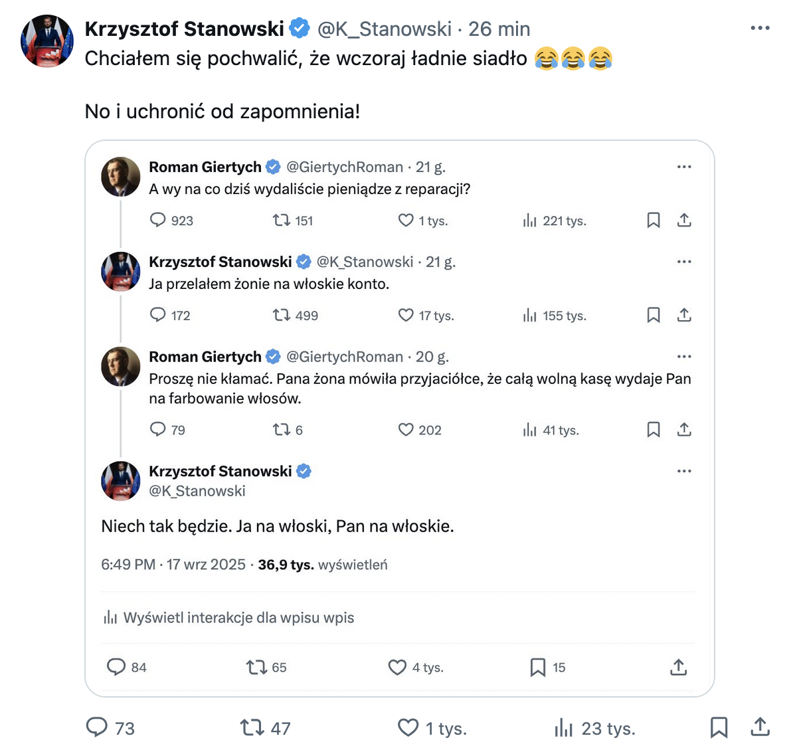This screenshot has height=756, width=793.
Task: Reply to the main Stanowski post
Action: pos(97,727)
